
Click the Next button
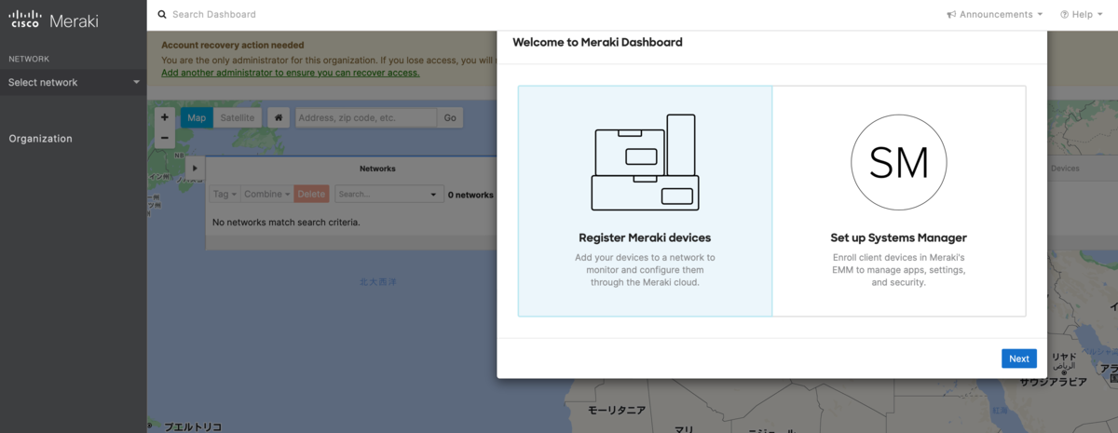pos(1019,359)
